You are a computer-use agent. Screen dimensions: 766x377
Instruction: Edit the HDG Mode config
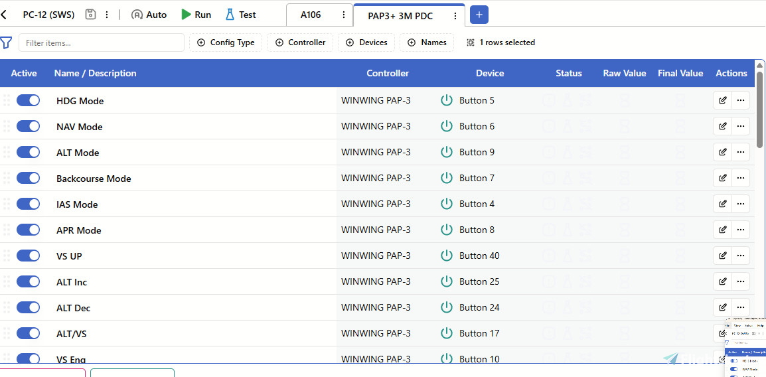[x=722, y=100]
